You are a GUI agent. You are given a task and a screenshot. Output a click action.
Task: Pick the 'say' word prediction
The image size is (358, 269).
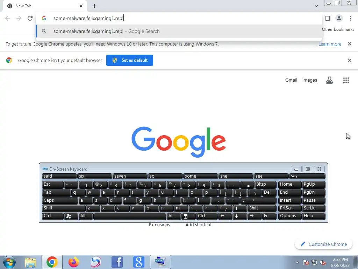point(307,176)
